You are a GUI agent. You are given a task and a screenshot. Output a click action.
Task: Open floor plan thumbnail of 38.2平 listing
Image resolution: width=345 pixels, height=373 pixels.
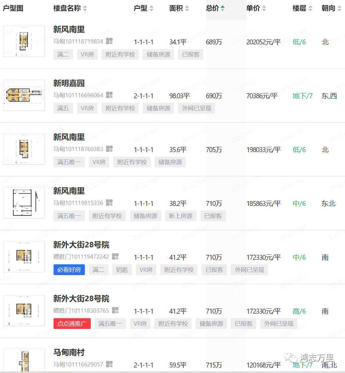click(x=24, y=203)
